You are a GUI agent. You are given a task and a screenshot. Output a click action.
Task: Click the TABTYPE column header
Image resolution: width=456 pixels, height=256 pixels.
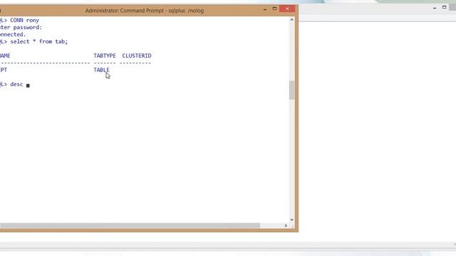pos(105,55)
